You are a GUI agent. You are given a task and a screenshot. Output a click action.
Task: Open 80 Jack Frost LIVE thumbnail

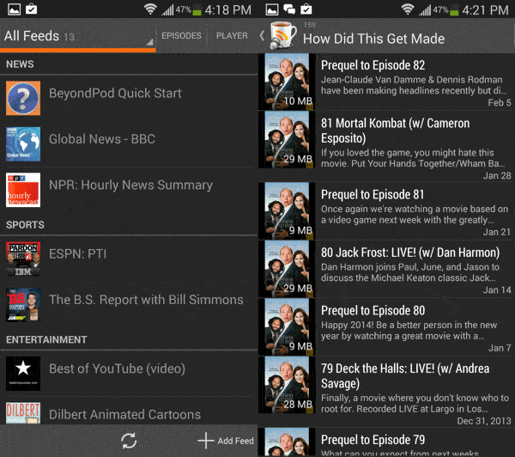click(x=287, y=269)
